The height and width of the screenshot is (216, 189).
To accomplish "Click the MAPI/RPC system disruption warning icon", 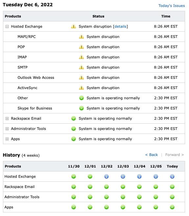I will pos(81,37).
